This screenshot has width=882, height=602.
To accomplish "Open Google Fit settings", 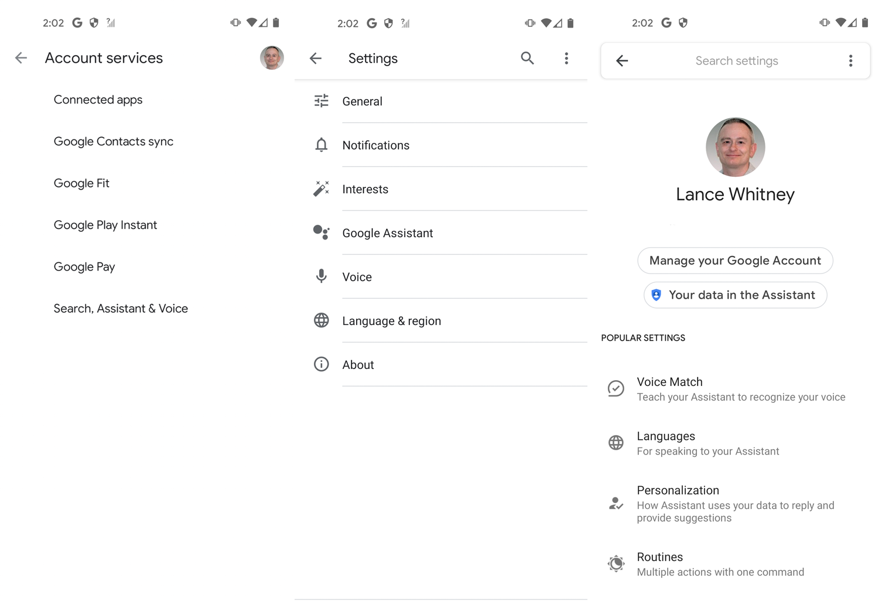I will [x=81, y=183].
